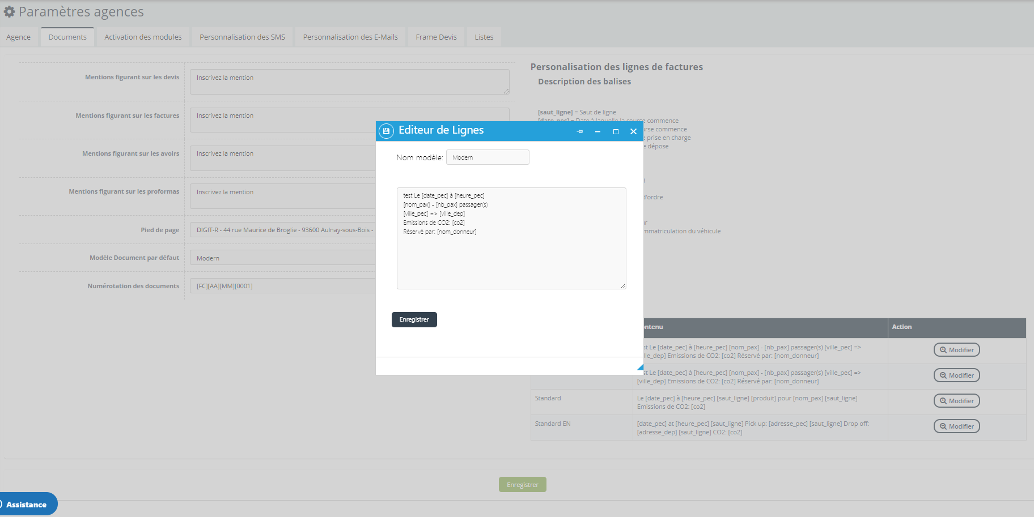
Task: Click the gear icon beside Paramètres agences
Action: click(9, 12)
